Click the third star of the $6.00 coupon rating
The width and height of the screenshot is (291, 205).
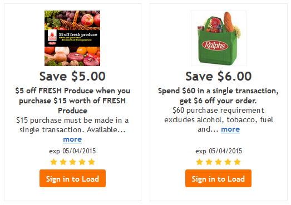pyautogui.click(x=219, y=162)
